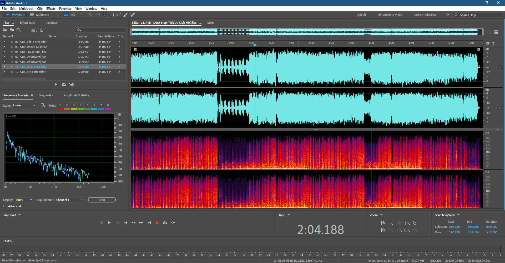
Task: Select the Spot Healing Brush tool
Action: tap(133, 14)
